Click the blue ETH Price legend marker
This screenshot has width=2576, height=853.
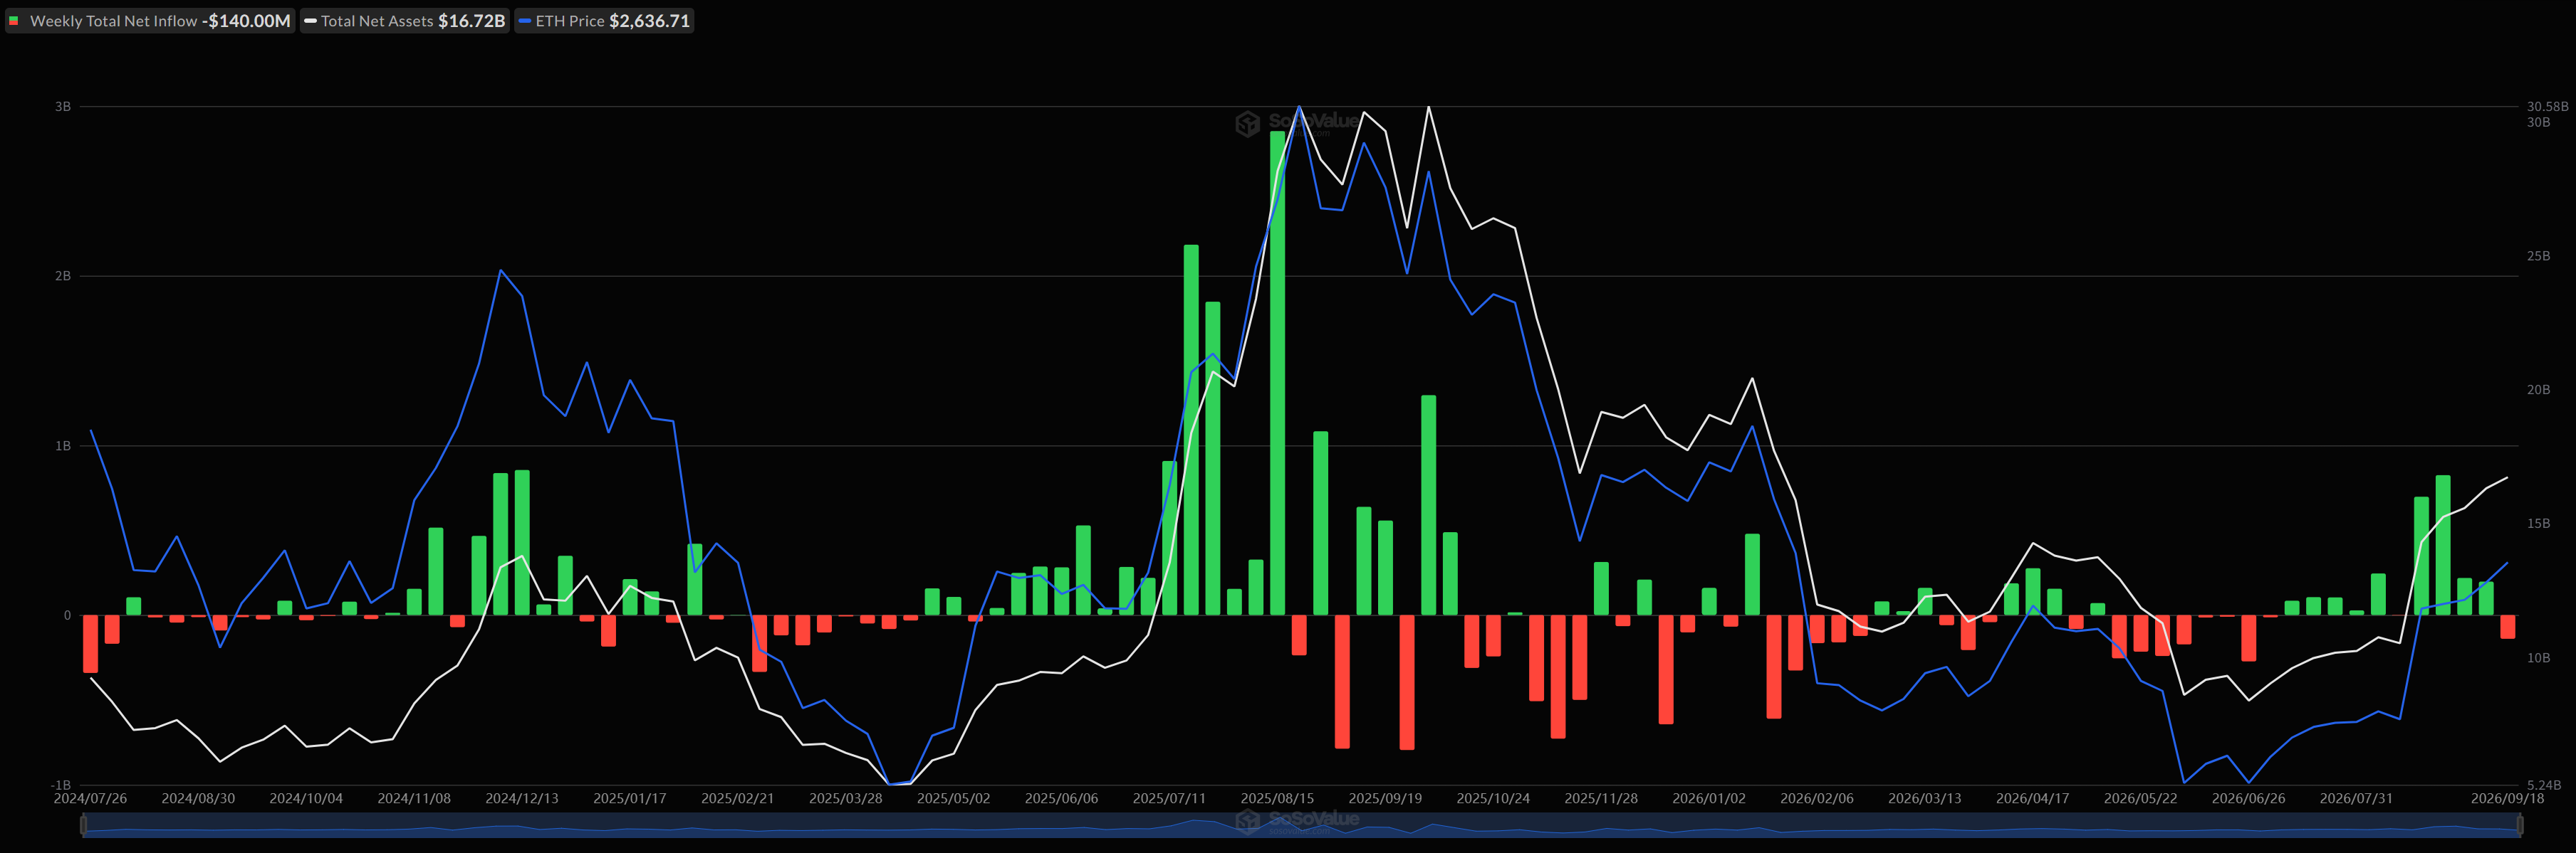tap(525, 21)
